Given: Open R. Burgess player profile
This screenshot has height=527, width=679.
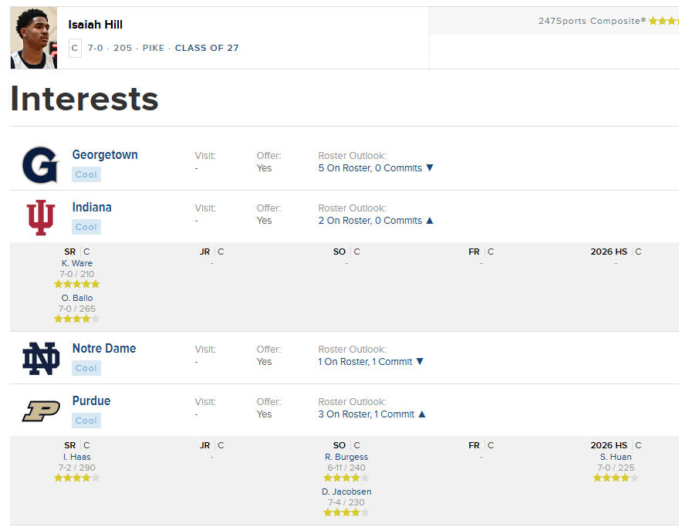Looking at the screenshot, I should pyautogui.click(x=346, y=457).
